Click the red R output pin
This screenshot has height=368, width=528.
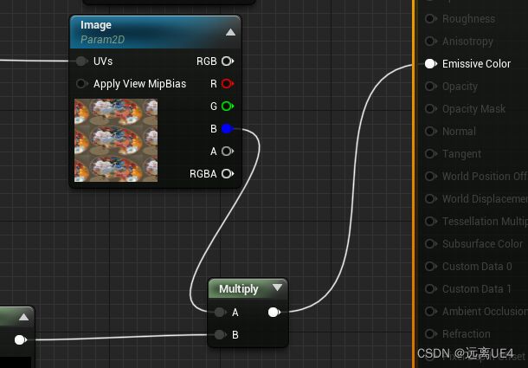(228, 84)
